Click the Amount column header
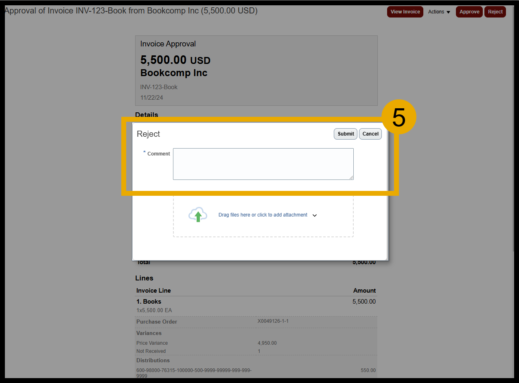The width and height of the screenshot is (519, 383). pyautogui.click(x=364, y=291)
